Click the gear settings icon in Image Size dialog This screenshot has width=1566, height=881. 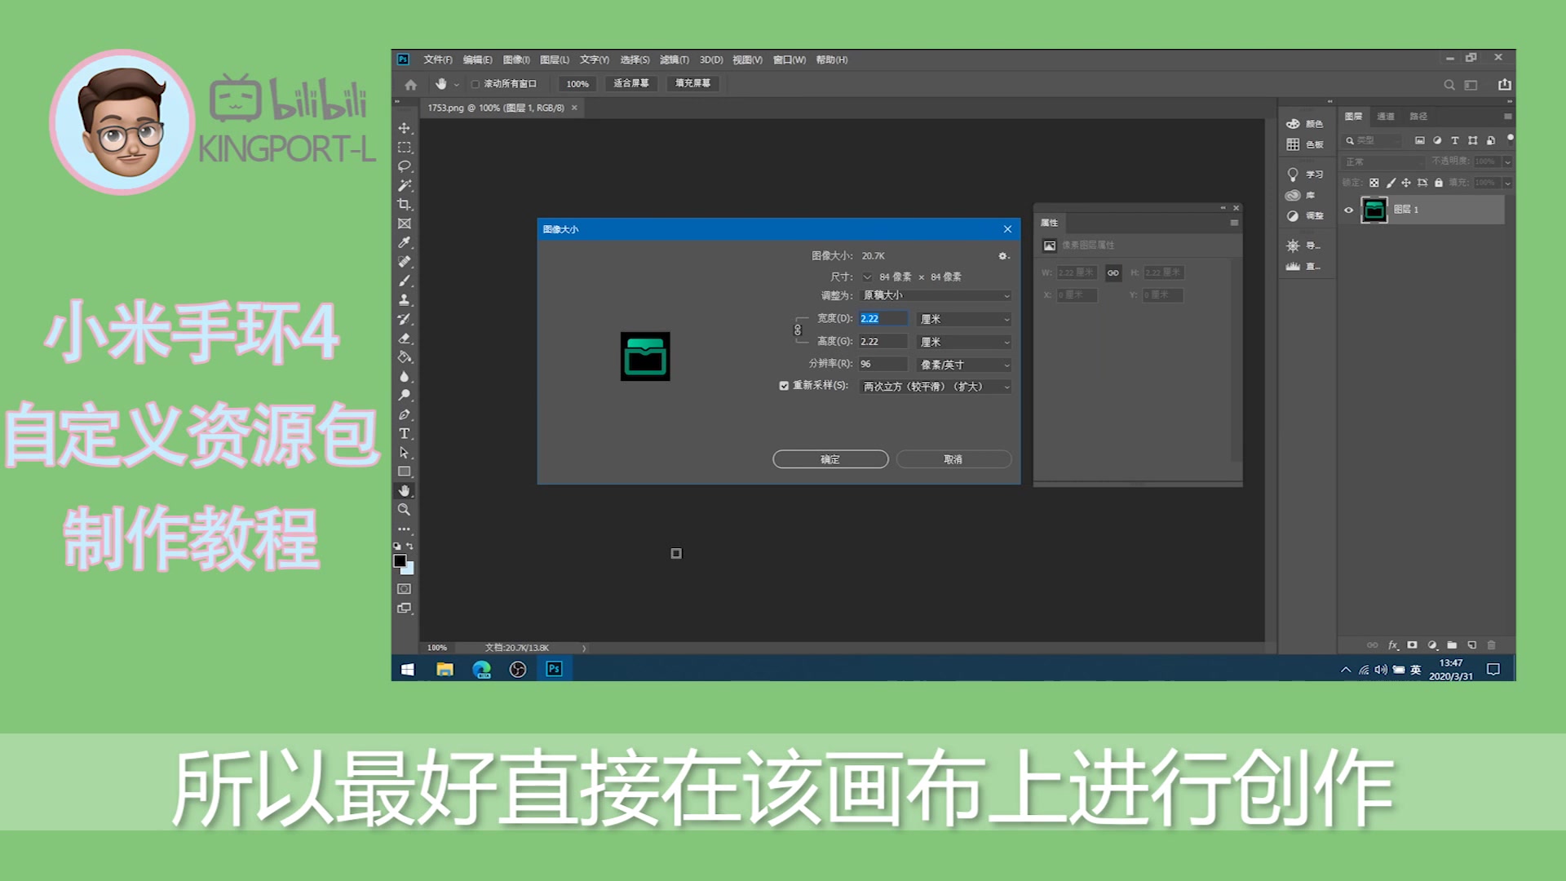pyautogui.click(x=1003, y=256)
